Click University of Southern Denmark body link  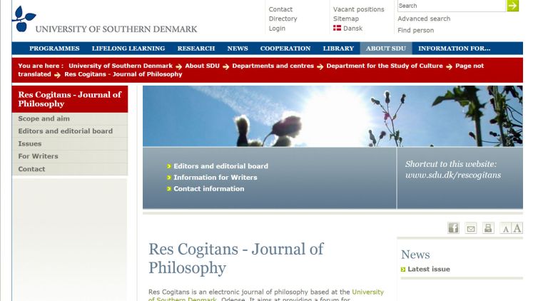pos(367,292)
